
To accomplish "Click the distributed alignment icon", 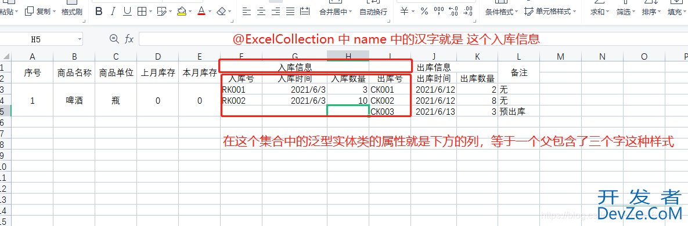I will coord(305,12).
